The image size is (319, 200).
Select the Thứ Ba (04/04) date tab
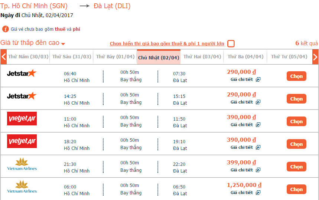coord(245,57)
